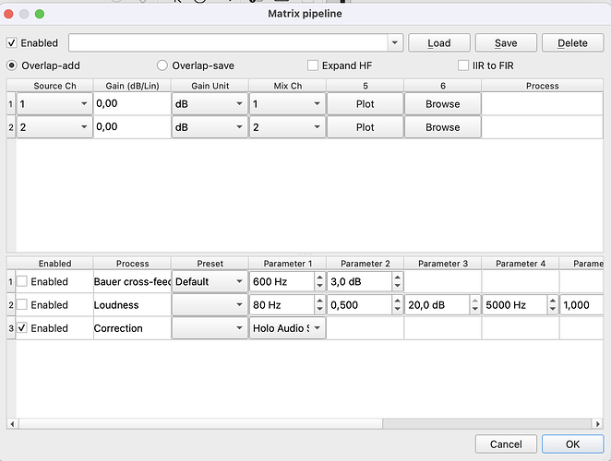Click the stepper arrows beside 0,500
The height and width of the screenshot is (461, 611).
coord(397,305)
